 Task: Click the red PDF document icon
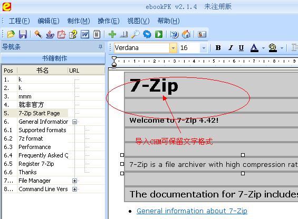tap(62, 34)
